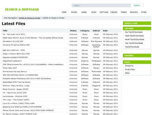This screenshot has height=115, width=153.
Task: Open Day Top100 Downloads link
Action: 134,32
